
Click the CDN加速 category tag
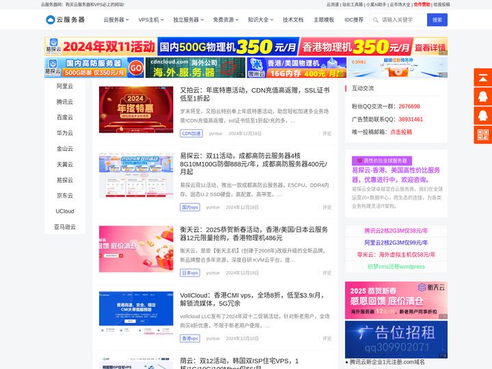tap(191, 133)
